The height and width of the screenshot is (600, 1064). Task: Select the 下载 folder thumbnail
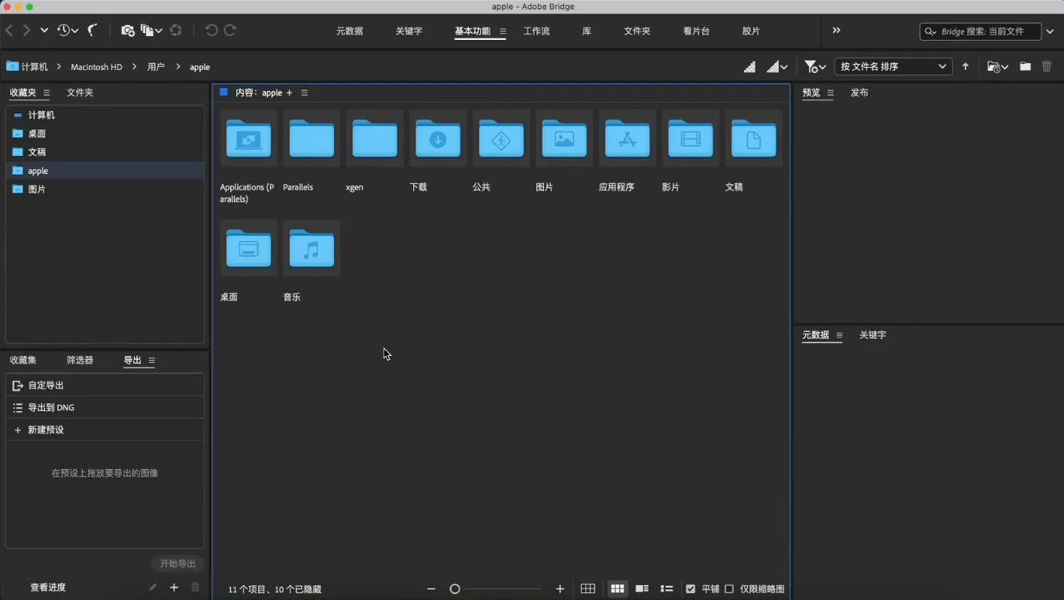pyautogui.click(x=437, y=139)
